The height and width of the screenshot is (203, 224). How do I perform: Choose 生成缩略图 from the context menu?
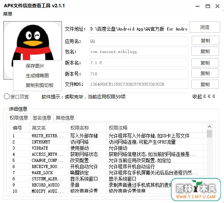(x=37, y=75)
